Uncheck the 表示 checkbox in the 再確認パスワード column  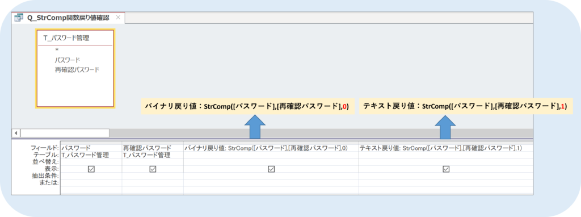click(x=153, y=169)
